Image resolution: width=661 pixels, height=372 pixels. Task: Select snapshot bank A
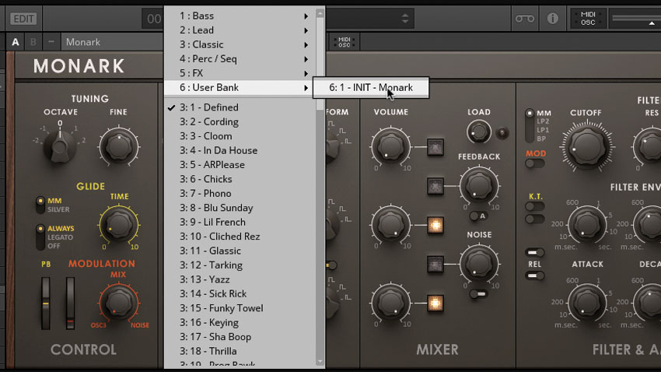(x=16, y=42)
